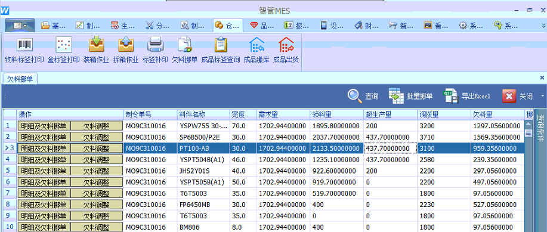Image resolution: width=547 pixels, height=232 pixels.
Task: Export the table with 导出Excel
Action: pyautogui.click(x=466, y=96)
